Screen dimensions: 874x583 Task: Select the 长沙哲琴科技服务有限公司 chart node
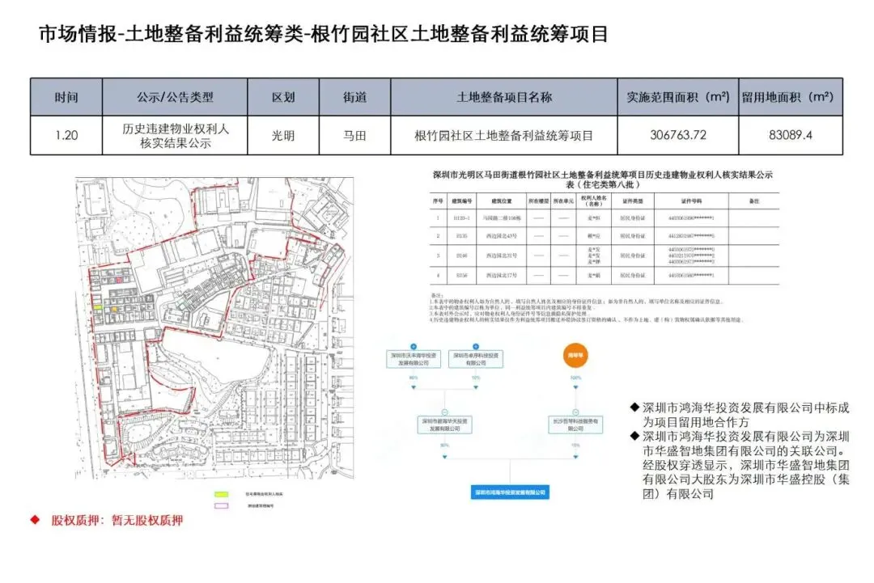[x=575, y=425]
